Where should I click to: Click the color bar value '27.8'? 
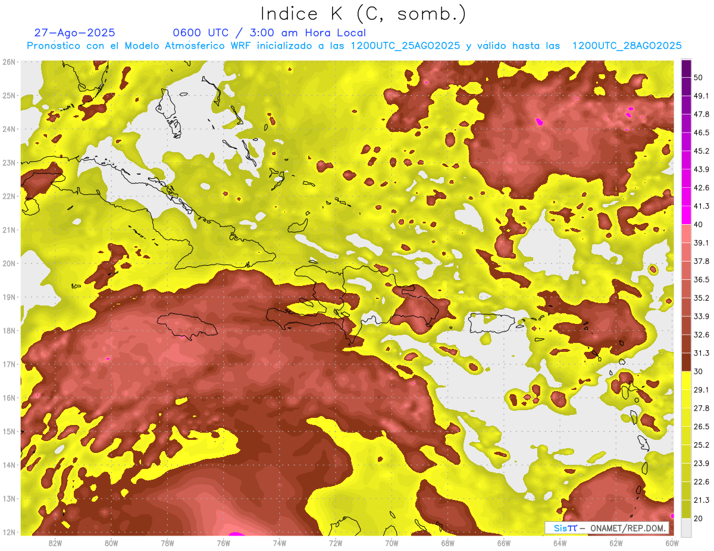[x=702, y=408]
